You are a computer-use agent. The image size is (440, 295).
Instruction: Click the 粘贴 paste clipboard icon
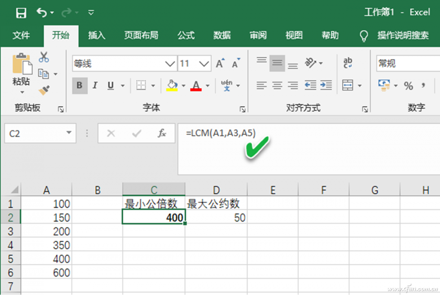(x=22, y=64)
